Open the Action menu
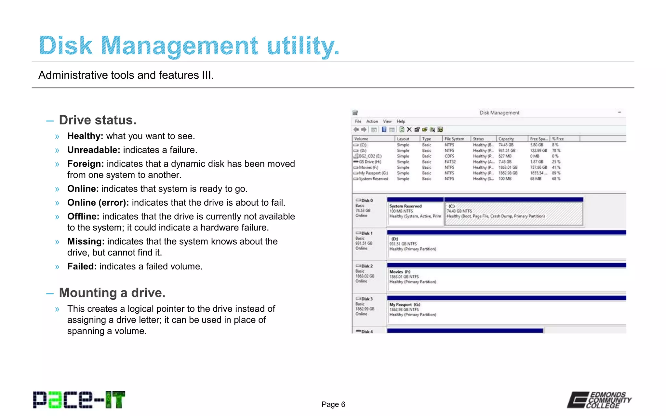 tap(372, 121)
